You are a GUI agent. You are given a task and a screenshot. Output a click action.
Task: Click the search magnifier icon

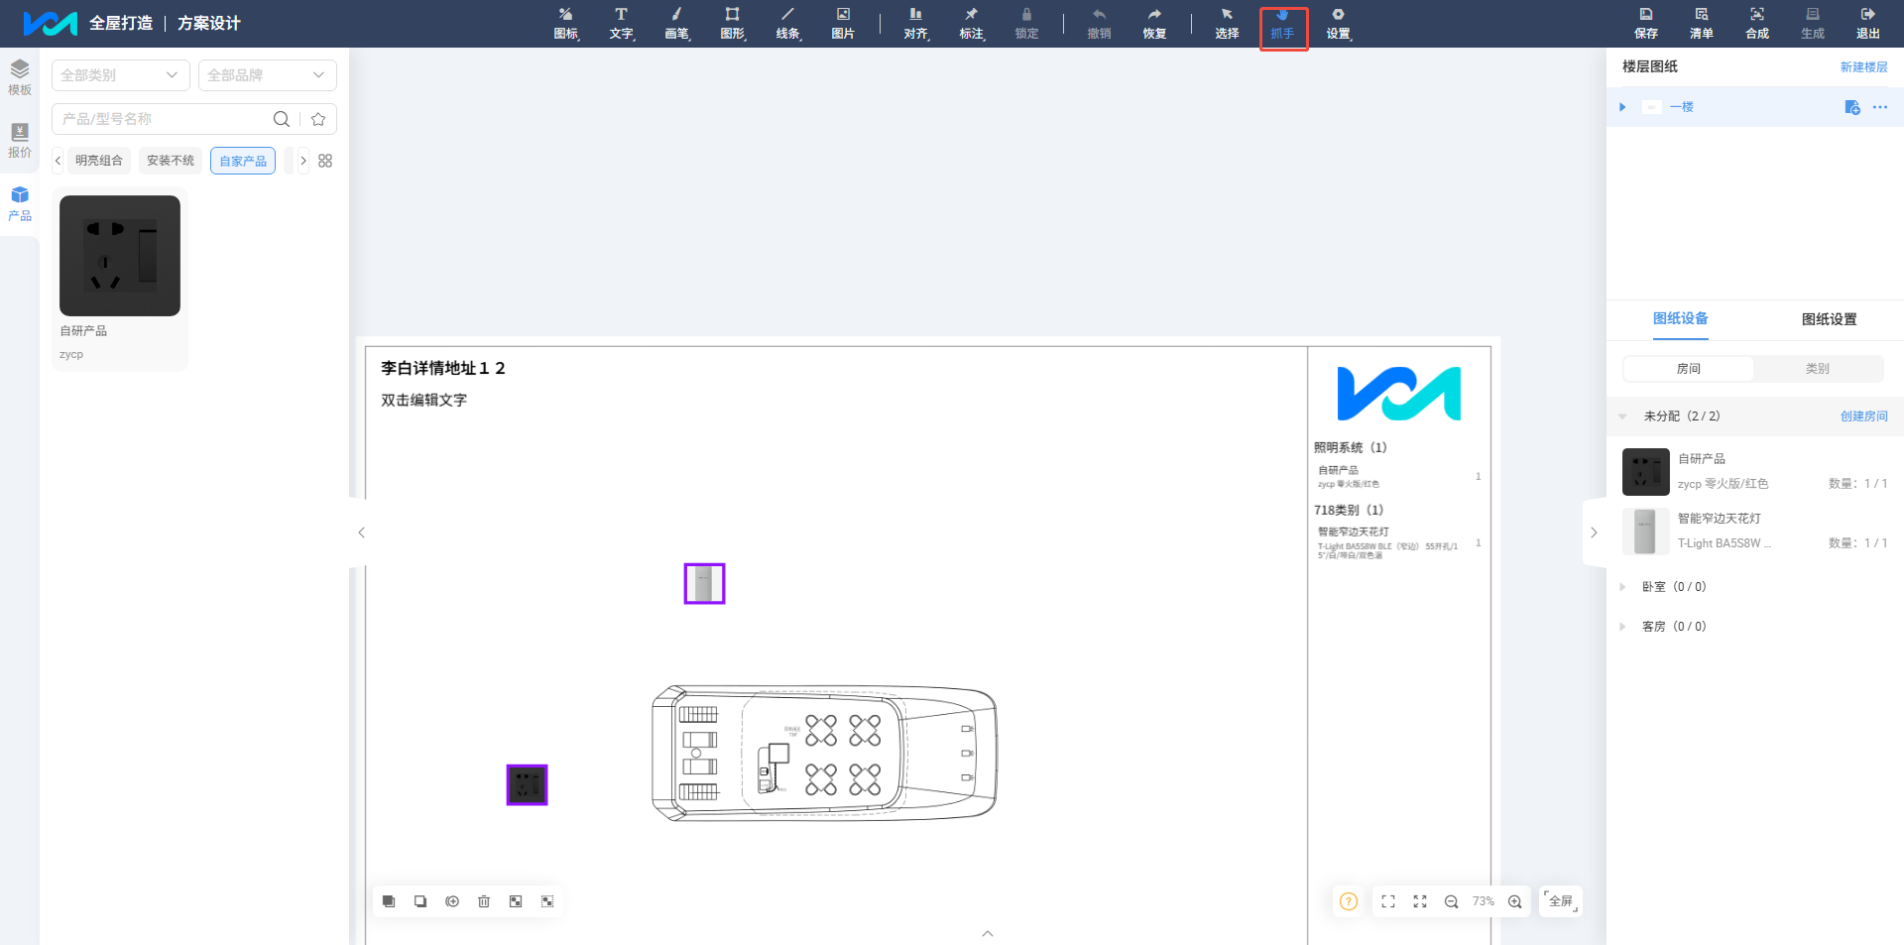click(282, 119)
